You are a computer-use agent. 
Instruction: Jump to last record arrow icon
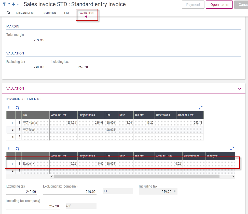tap(18, 4)
